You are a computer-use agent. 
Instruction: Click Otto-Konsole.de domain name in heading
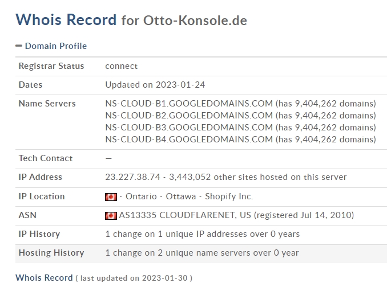click(195, 20)
